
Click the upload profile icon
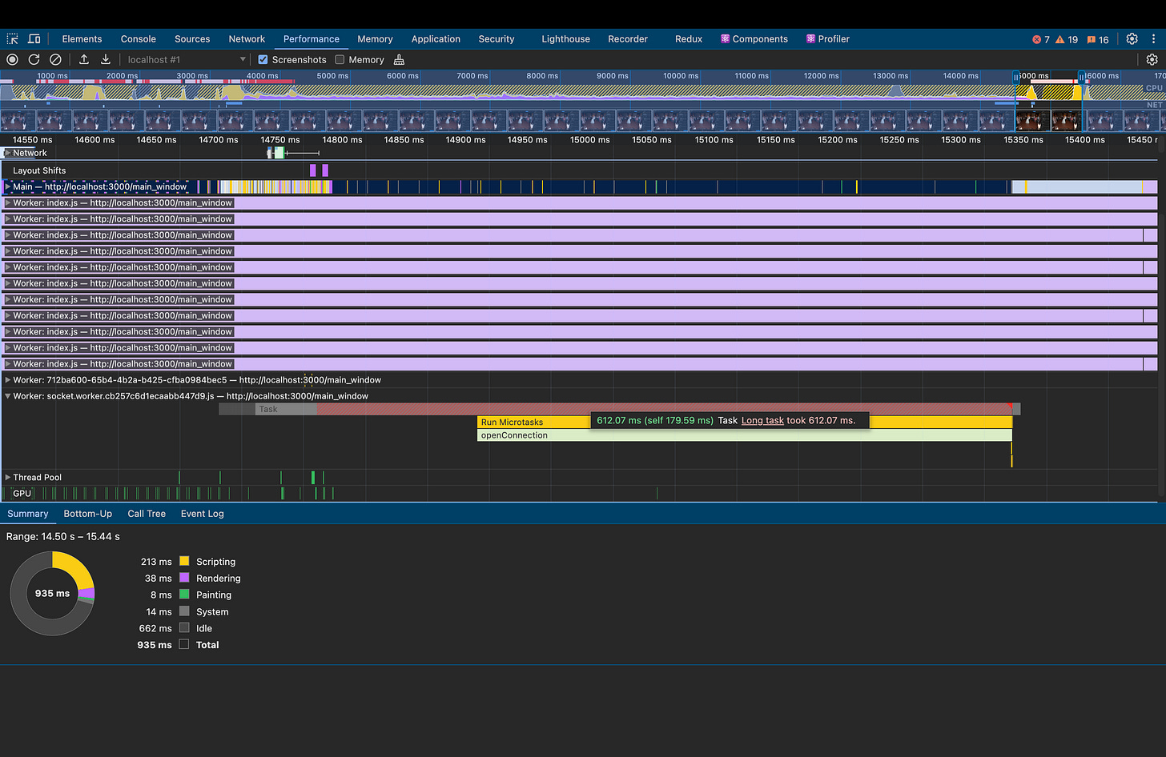(x=84, y=59)
